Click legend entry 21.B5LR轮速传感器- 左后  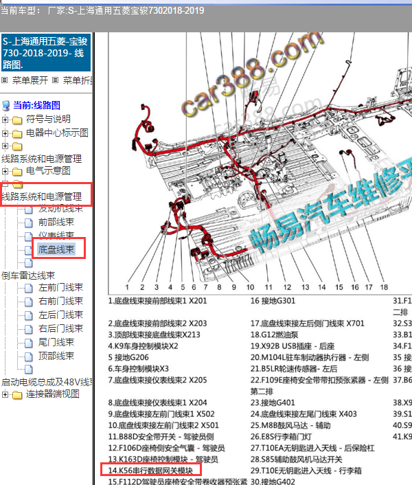click(x=294, y=369)
